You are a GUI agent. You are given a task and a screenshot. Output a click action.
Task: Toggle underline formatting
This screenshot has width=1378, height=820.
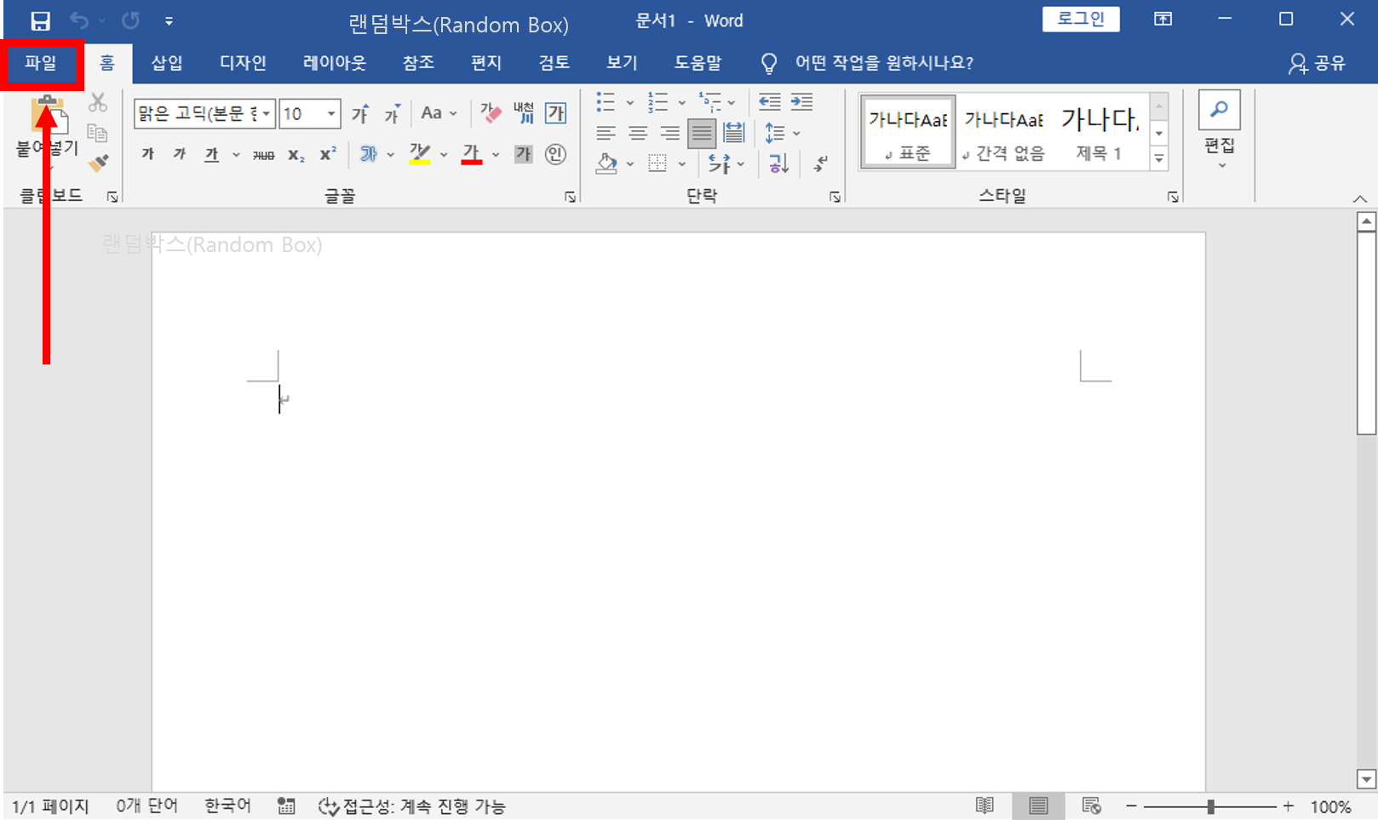tap(211, 154)
